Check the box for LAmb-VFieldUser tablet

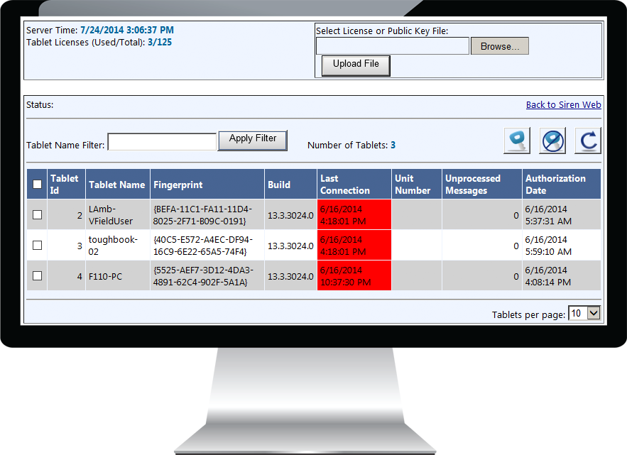38,214
